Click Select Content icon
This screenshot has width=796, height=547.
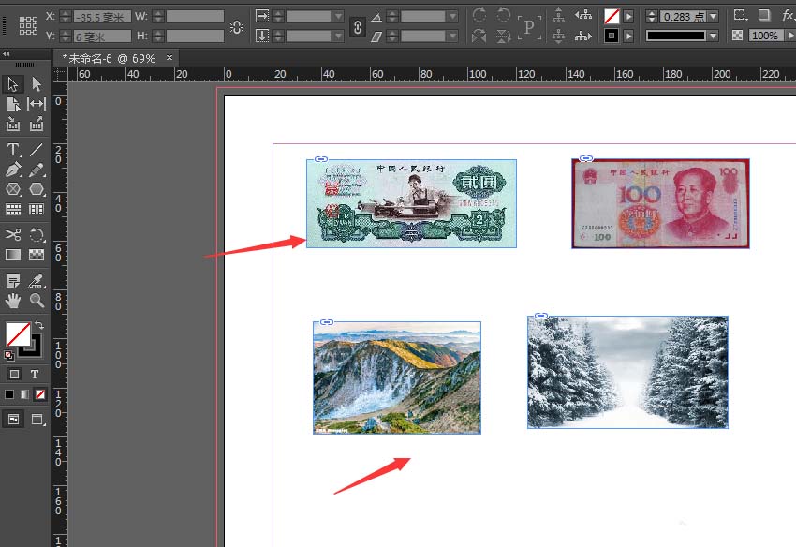558,36
